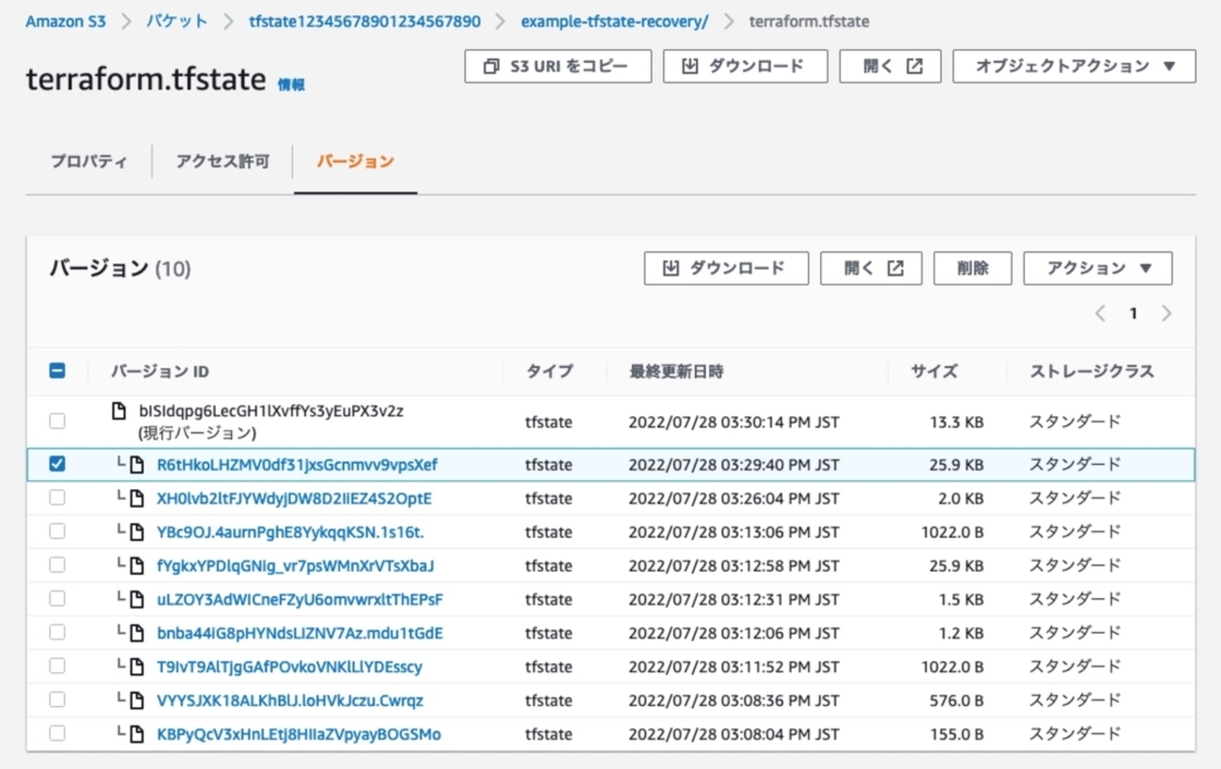Screen dimensions: 1221x769
Task: Go to next page of versions
Action: point(1167,314)
